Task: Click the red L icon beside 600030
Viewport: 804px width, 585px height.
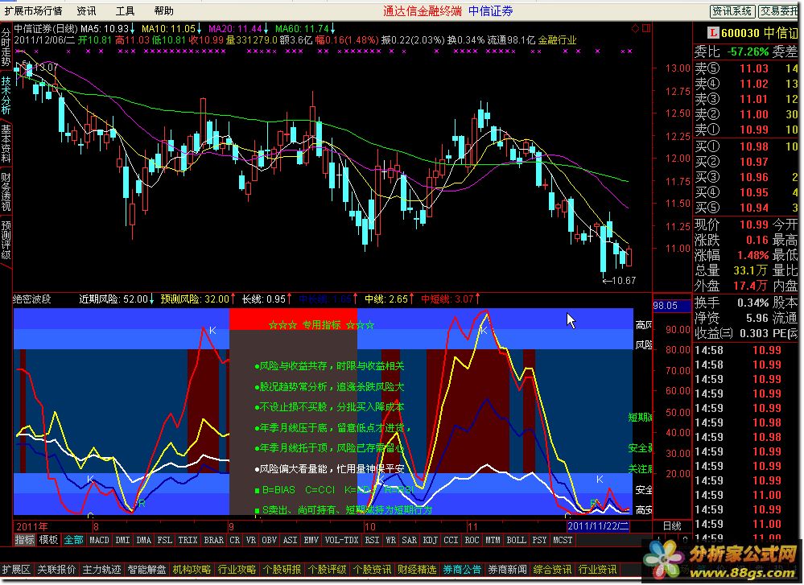Action: [712, 33]
